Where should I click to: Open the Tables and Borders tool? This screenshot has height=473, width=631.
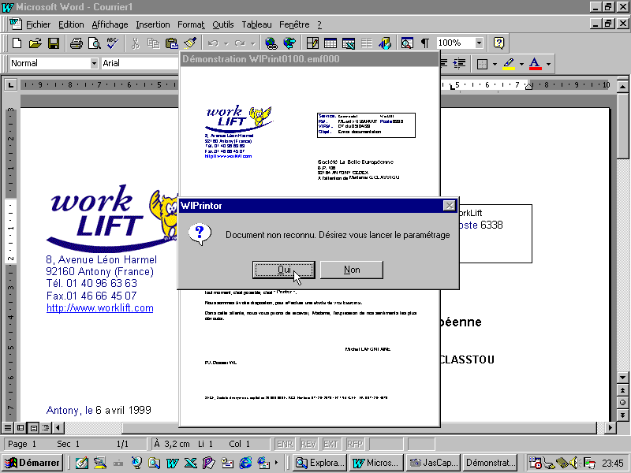(x=312, y=43)
